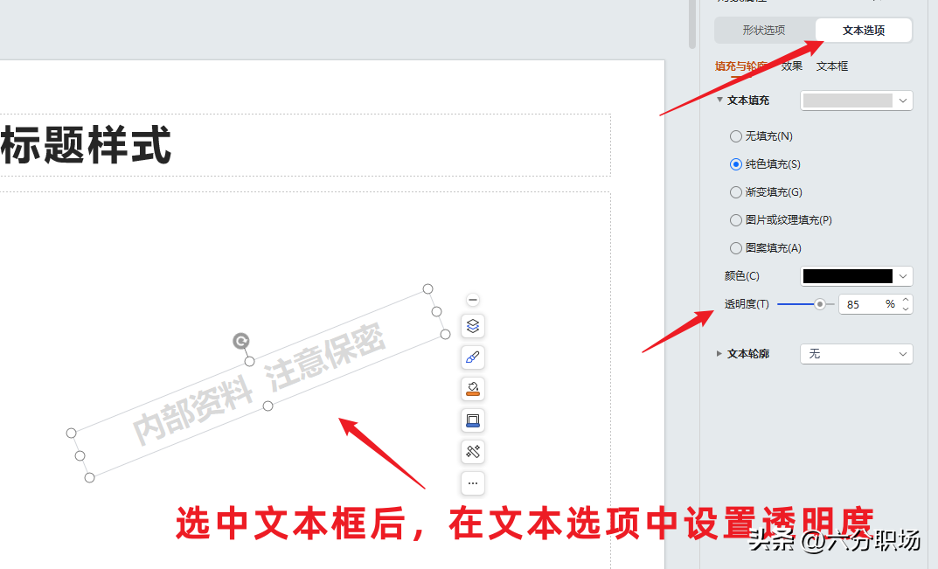
Task: Collapse the text fill (文本填充) section
Action: [719, 100]
